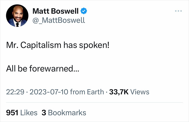Open the three-dot more options menu
The height and width of the screenshot is (122, 189).
178,11
